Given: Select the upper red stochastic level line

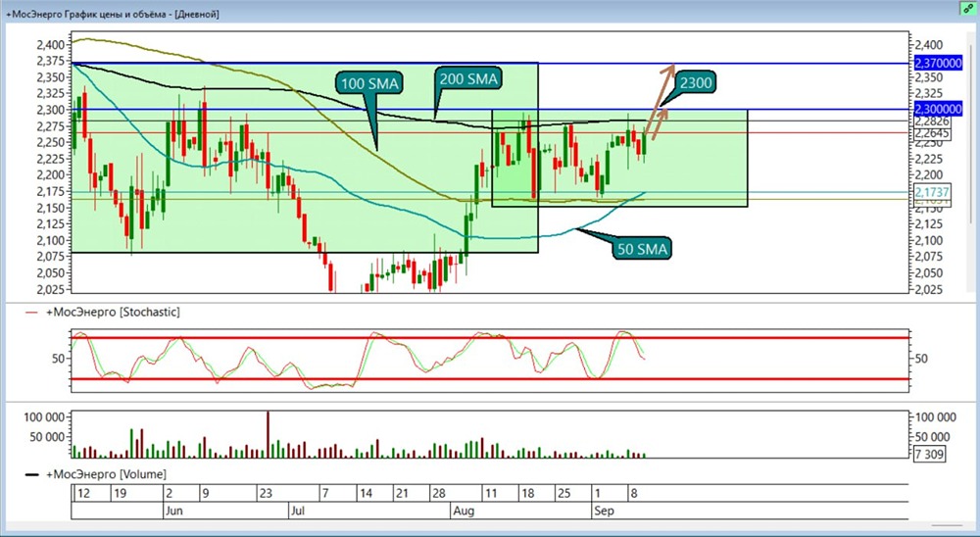Looking at the screenshot, I should point(489,337).
